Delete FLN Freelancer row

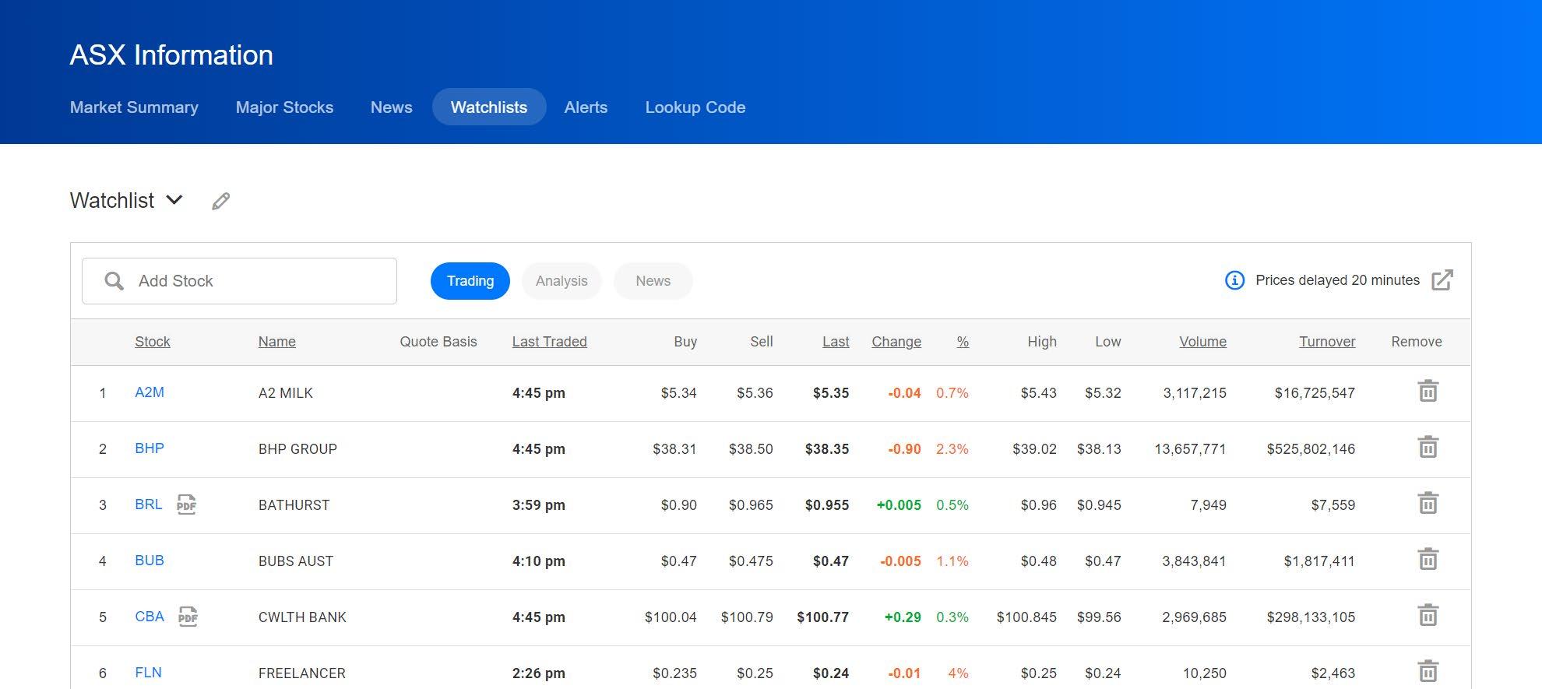click(1428, 671)
